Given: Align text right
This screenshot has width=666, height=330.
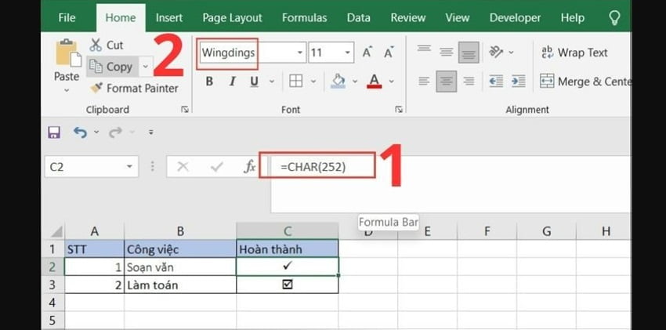Looking at the screenshot, I should (x=469, y=81).
